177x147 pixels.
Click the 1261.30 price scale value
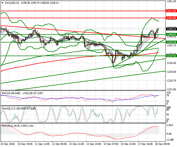point(171,1)
